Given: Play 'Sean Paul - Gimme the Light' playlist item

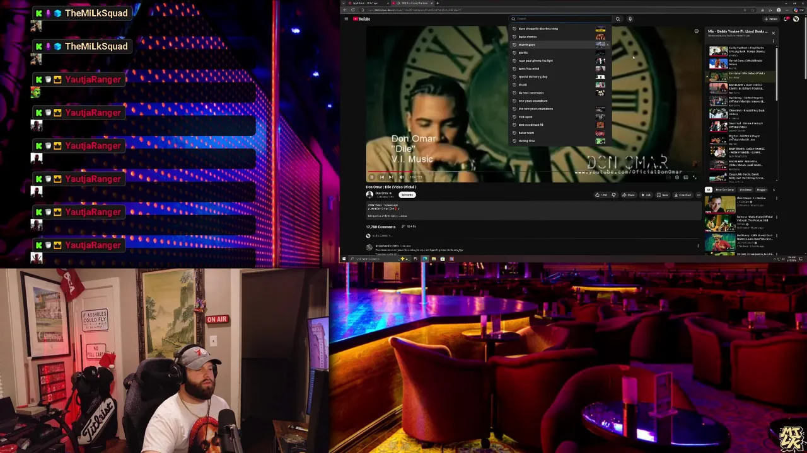Looking at the screenshot, I should [x=740, y=126].
